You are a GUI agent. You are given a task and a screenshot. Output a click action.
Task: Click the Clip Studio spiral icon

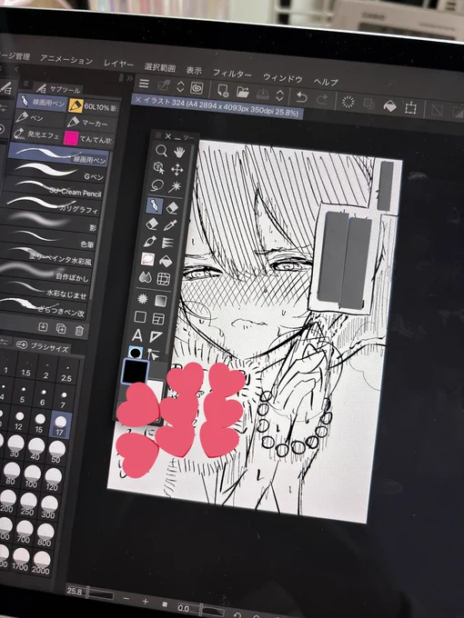(x=197, y=88)
